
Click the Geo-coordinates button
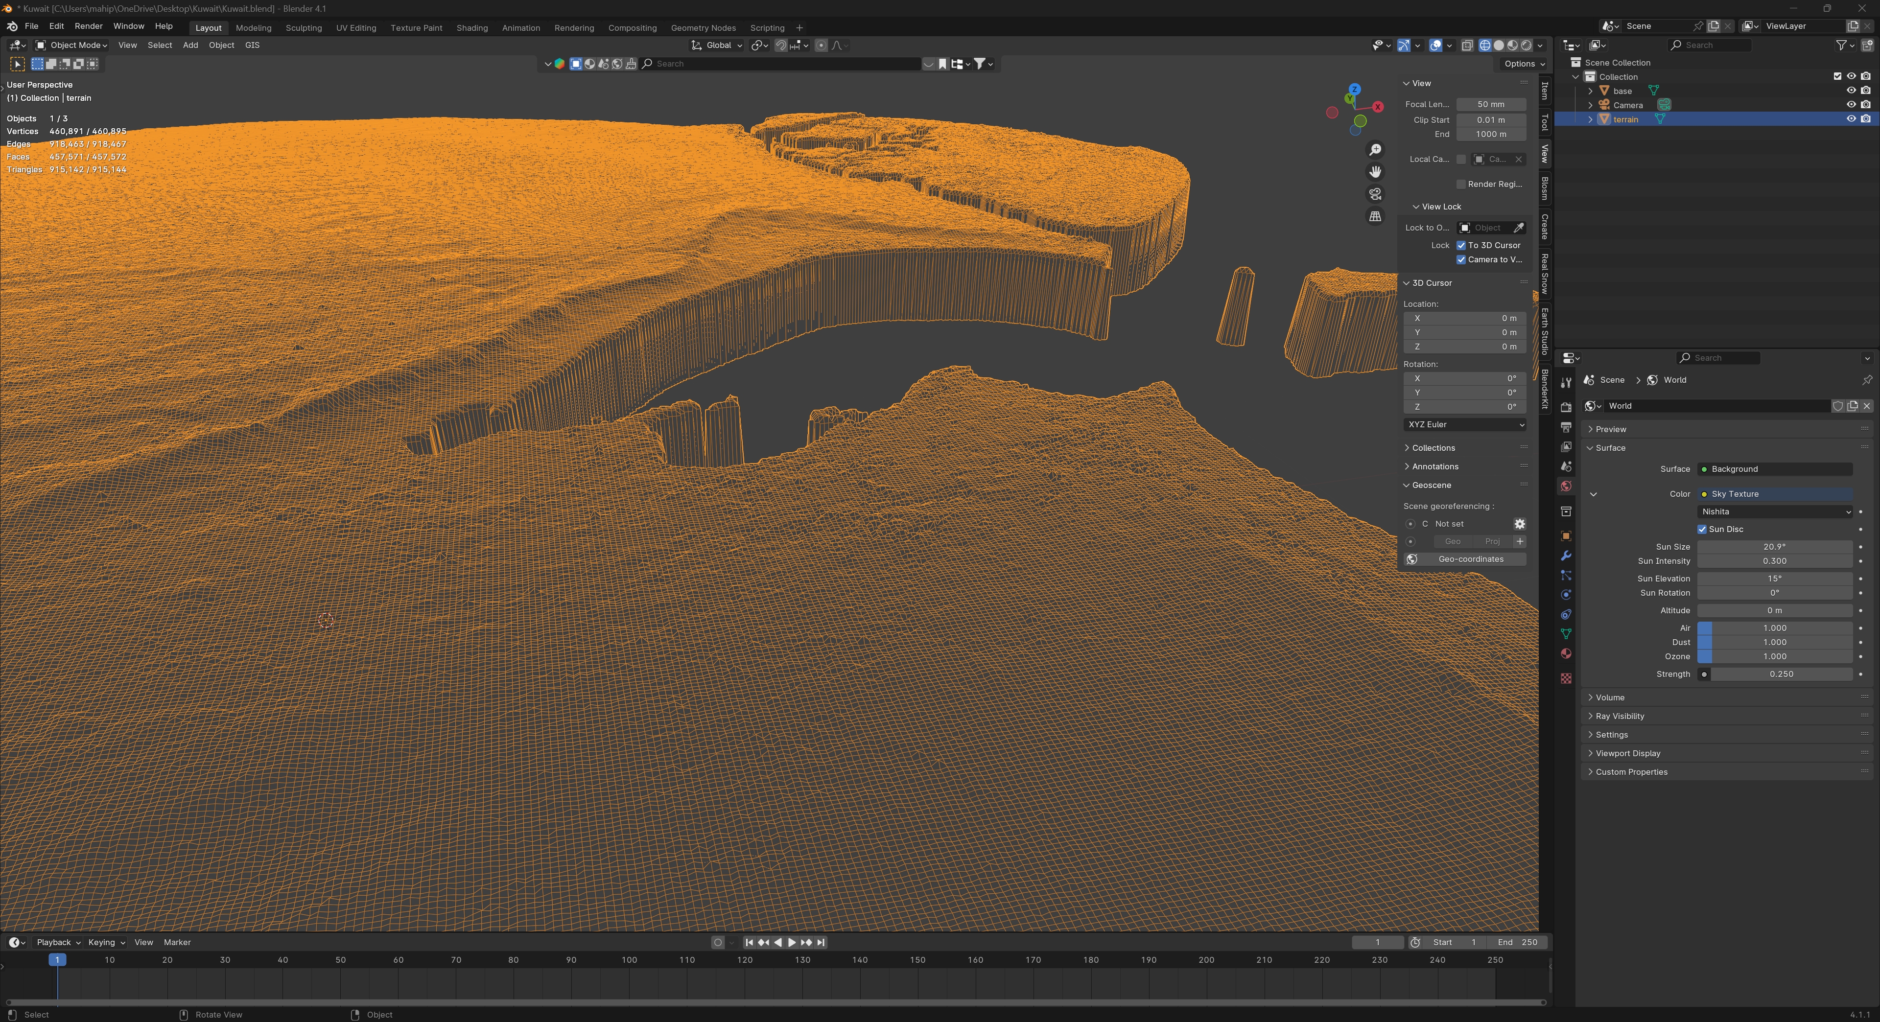[1470, 559]
